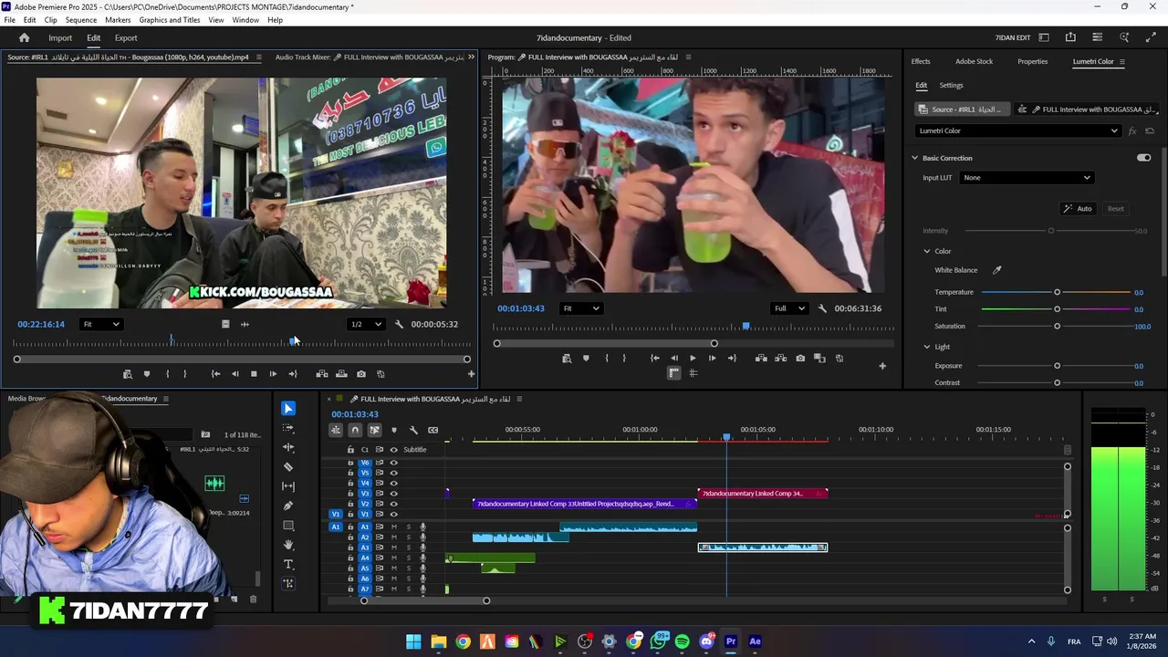1168x657 pixels.
Task: Click Insert button in Source monitor
Action: [322, 374]
